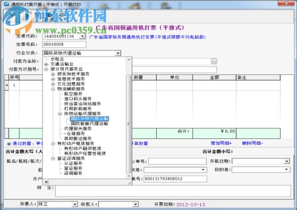This screenshot has width=297, height=210.
Task: Click the tree popup vertical scrollbar thumb
Action: coord(129,124)
